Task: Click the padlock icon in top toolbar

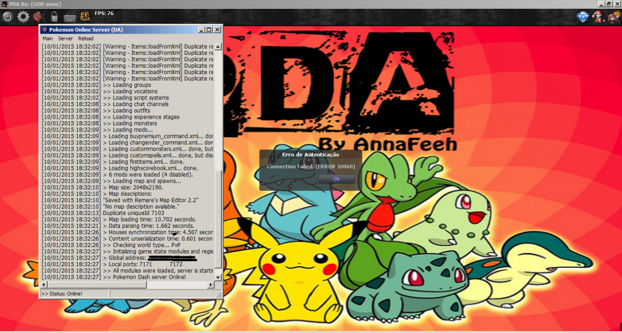Action: pos(53,17)
